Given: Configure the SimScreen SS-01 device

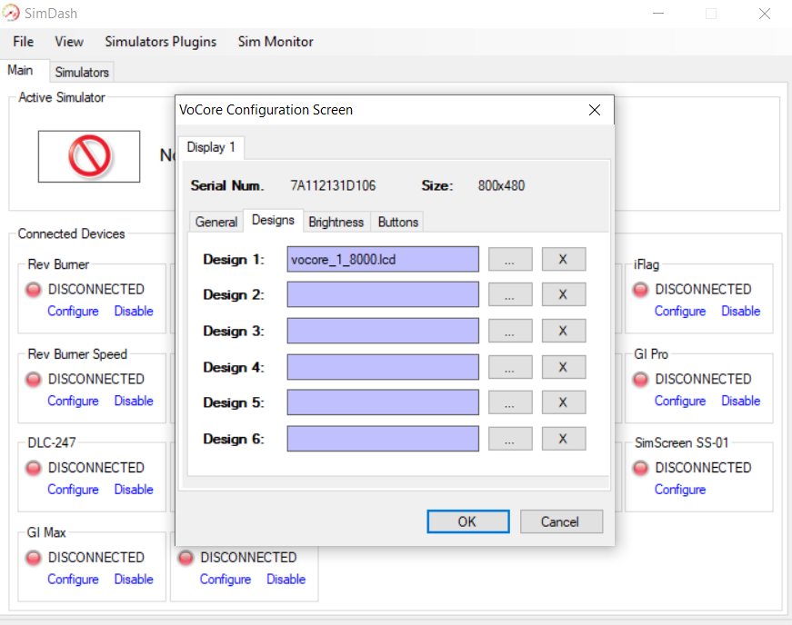Looking at the screenshot, I should pyautogui.click(x=679, y=489).
